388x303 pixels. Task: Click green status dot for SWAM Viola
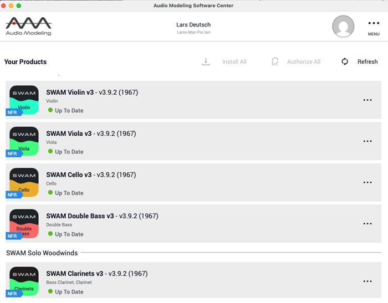click(x=50, y=151)
